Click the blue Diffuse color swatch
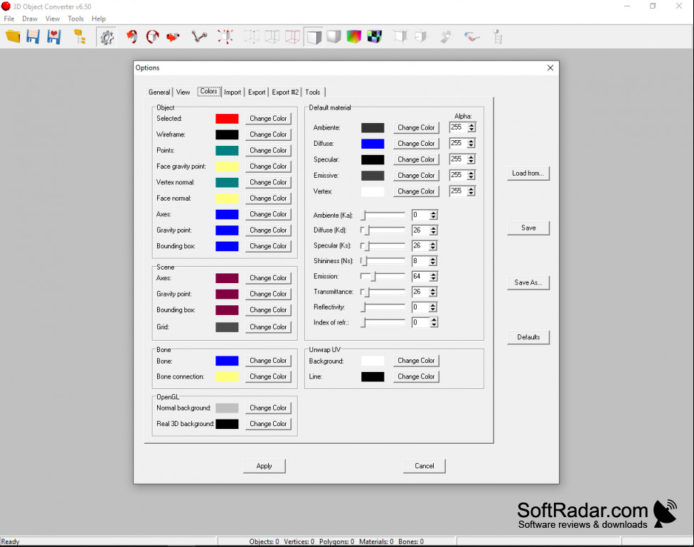This screenshot has width=694, height=547. pyautogui.click(x=373, y=144)
